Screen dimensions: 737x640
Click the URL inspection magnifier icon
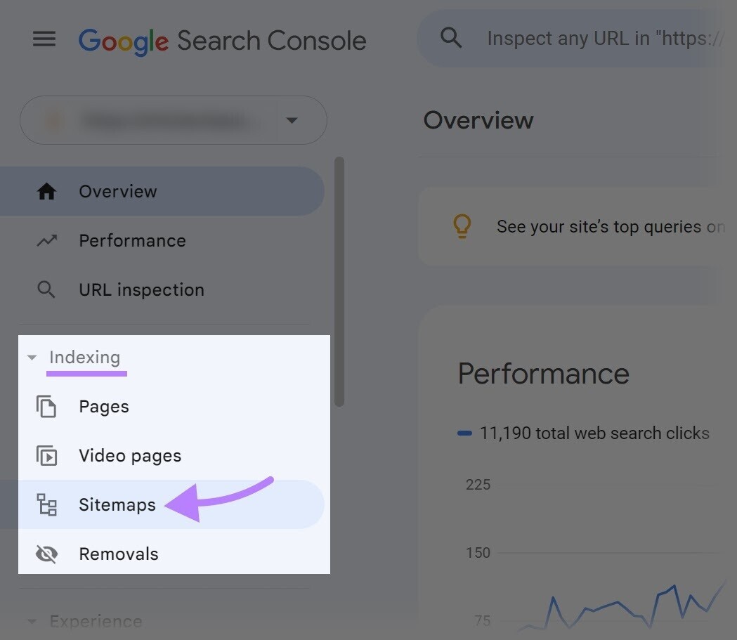click(46, 289)
